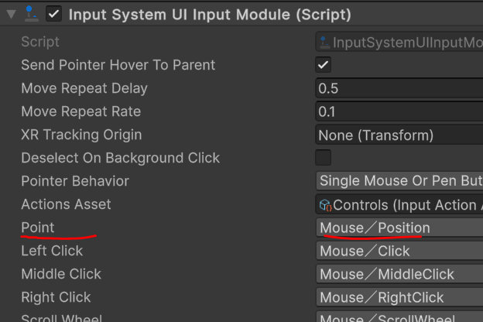This screenshot has height=322, width=483.
Task: Open the Pointer Behavior dropdown
Action: click(399, 181)
